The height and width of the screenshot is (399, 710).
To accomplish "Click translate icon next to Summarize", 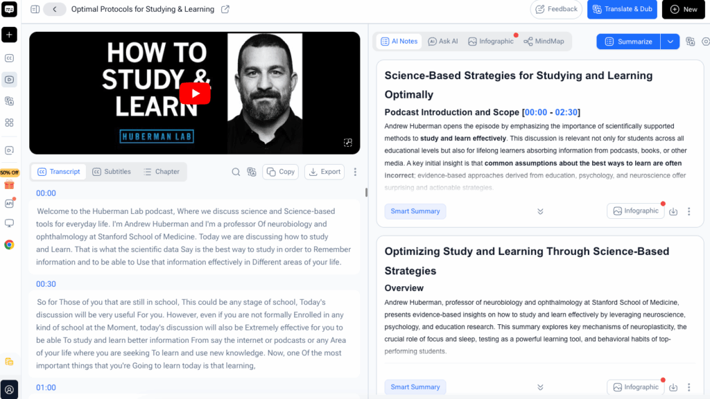I will (x=690, y=42).
